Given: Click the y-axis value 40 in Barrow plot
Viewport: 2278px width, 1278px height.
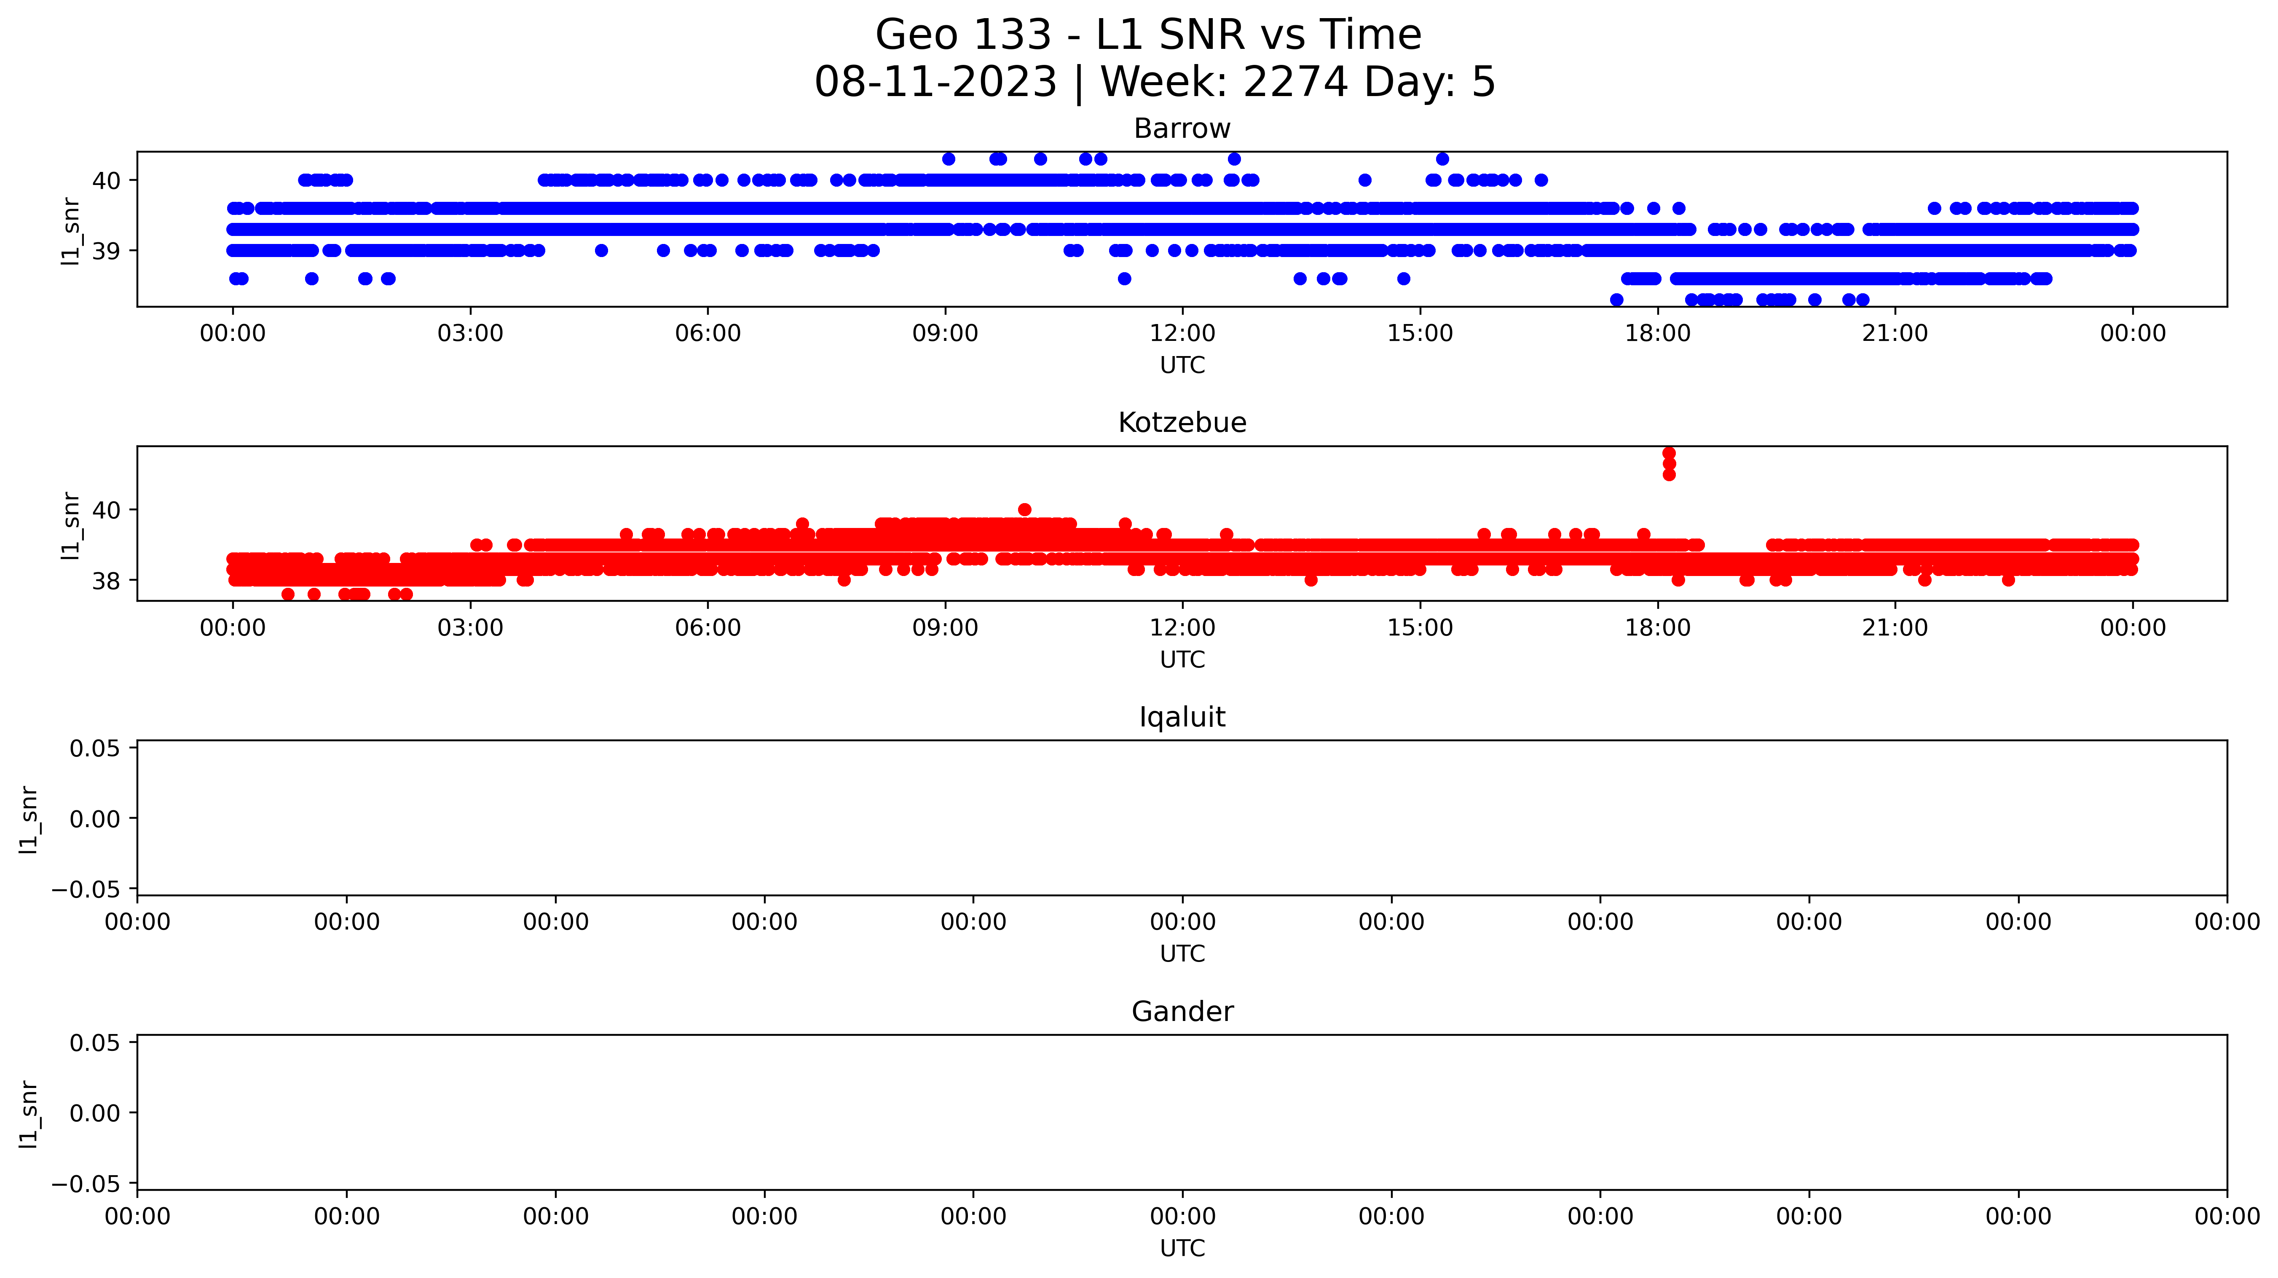Looking at the screenshot, I should click(x=106, y=180).
